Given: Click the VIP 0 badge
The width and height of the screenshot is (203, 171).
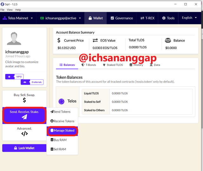Looking at the screenshot, I should tap(14, 77).
